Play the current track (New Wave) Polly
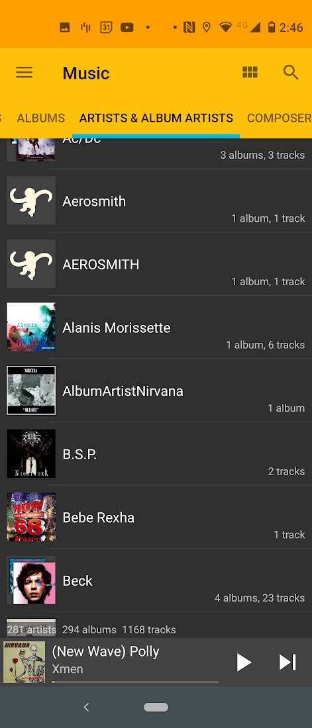The height and width of the screenshot is (728, 312). click(x=244, y=662)
